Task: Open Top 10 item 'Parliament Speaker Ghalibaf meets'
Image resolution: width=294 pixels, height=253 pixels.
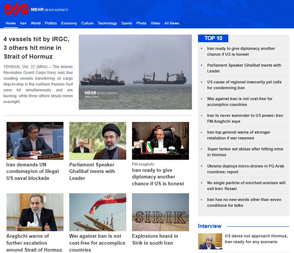Action: [x=244, y=68]
